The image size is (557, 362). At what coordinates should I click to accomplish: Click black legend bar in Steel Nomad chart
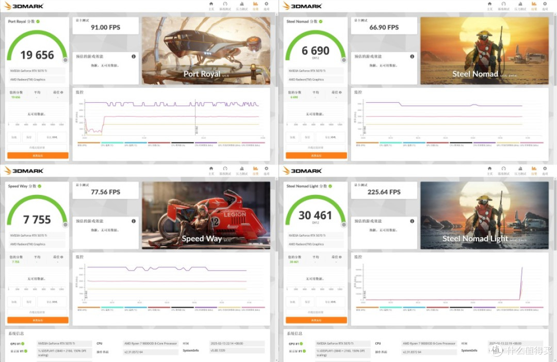[x=461, y=143]
